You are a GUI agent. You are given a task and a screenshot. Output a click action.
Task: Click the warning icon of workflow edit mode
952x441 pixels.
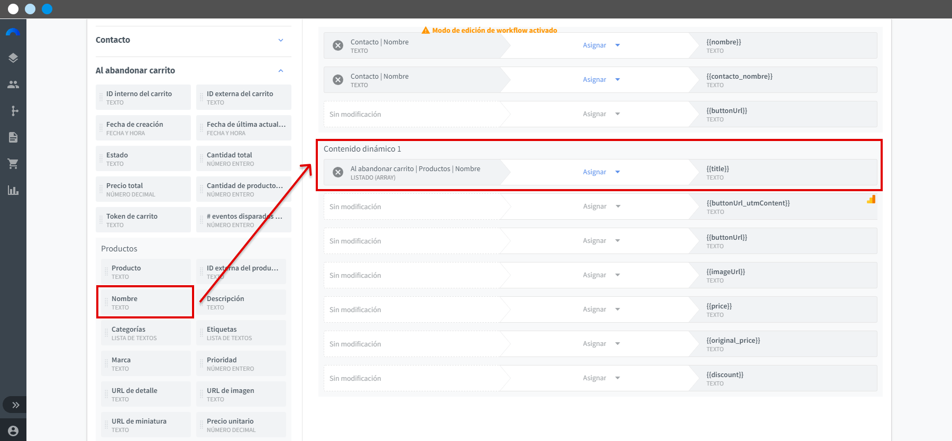(x=426, y=30)
